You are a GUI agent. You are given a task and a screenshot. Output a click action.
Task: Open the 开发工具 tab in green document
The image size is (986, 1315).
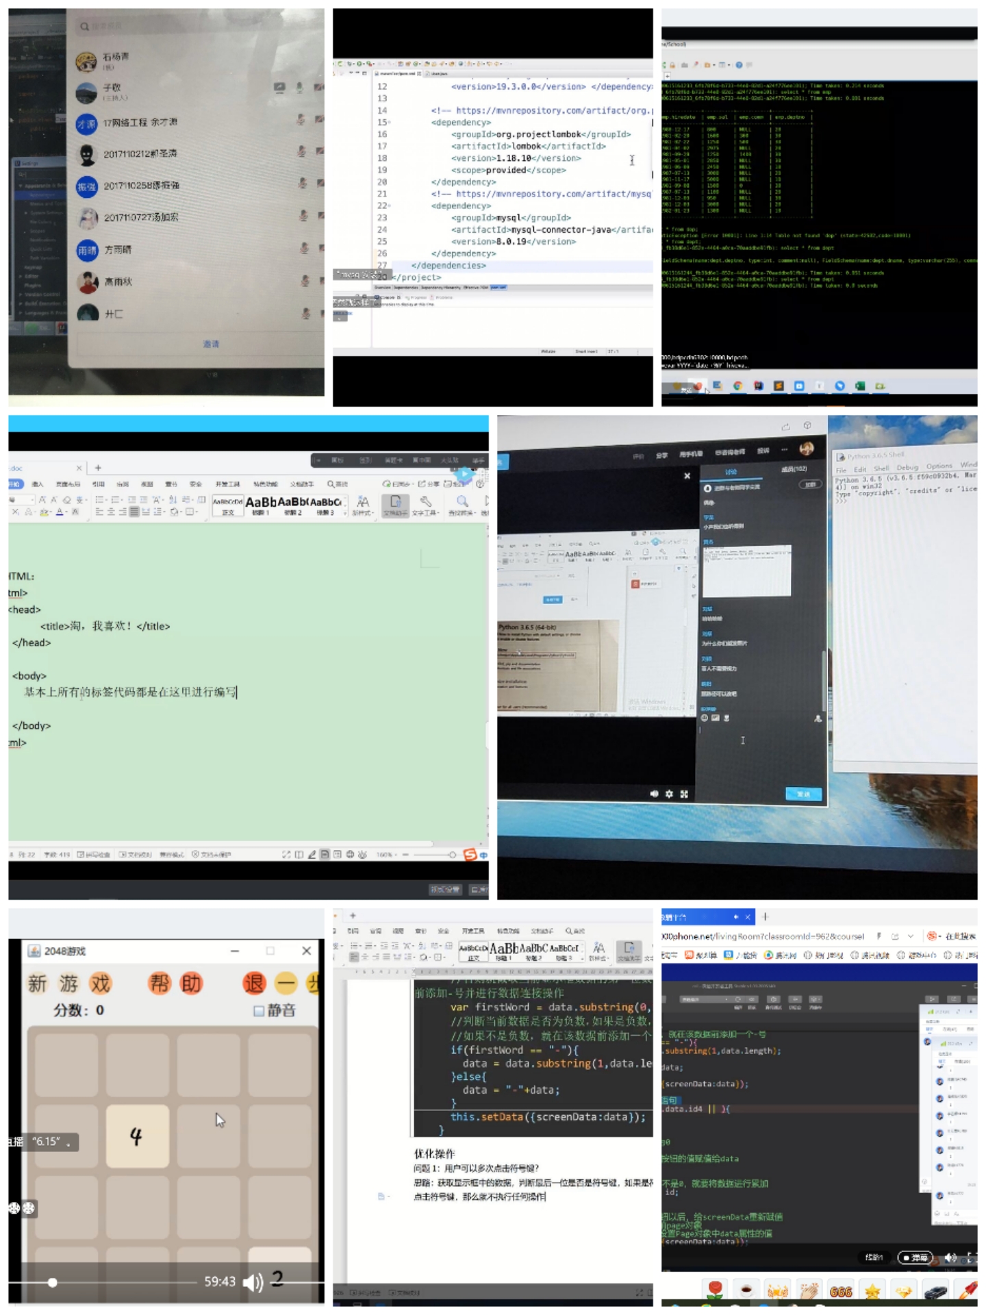coord(227,484)
